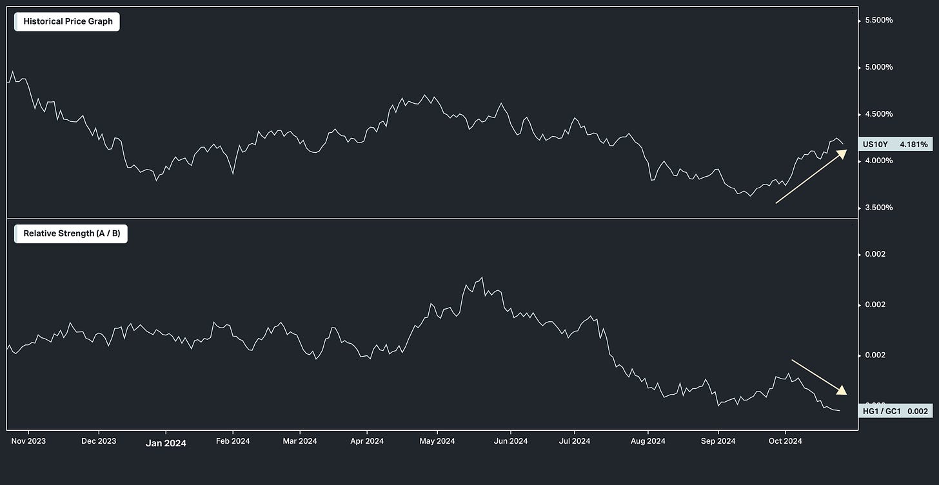
Task: Click the 4.000% y-axis label
Action: tap(878, 161)
